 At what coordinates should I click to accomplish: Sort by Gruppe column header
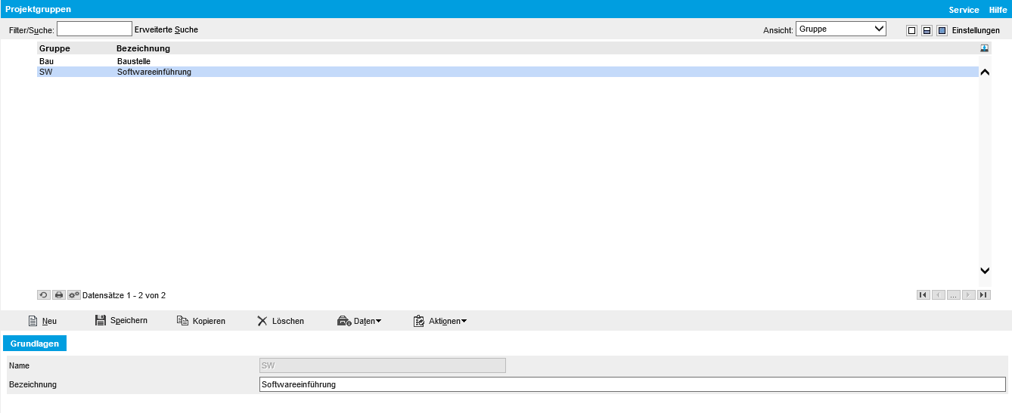pyautogui.click(x=54, y=48)
